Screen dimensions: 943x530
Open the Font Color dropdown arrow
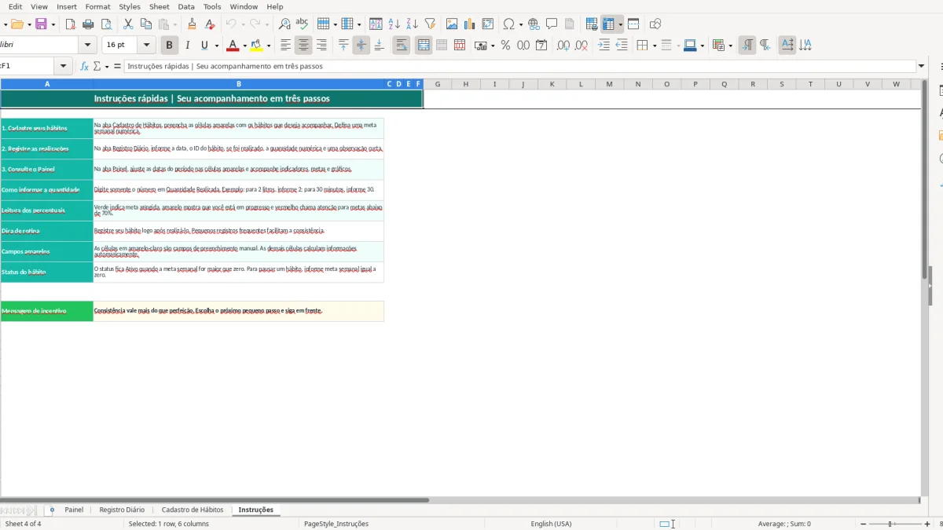pyautogui.click(x=244, y=46)
